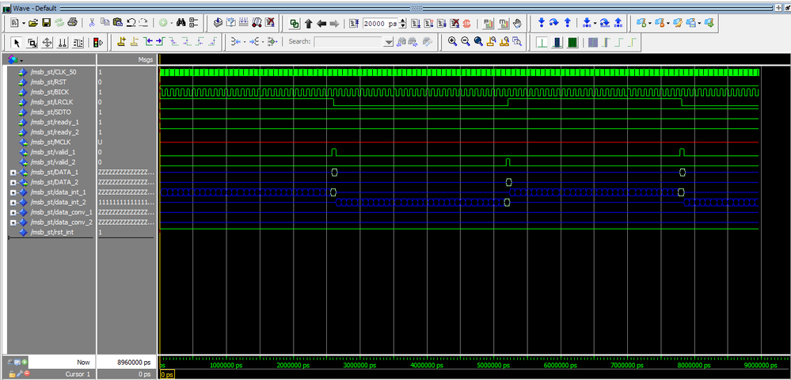Screen dimensions: 791x380
Task: Expand the /msb_st/data_conv_1 bus signal
Action: [13, 212]
